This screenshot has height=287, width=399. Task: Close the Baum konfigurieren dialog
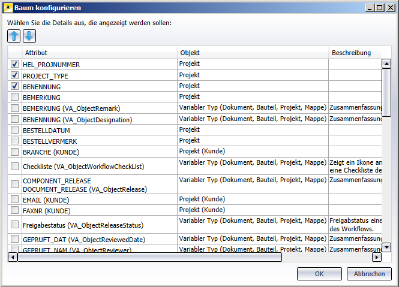[390, 8]
